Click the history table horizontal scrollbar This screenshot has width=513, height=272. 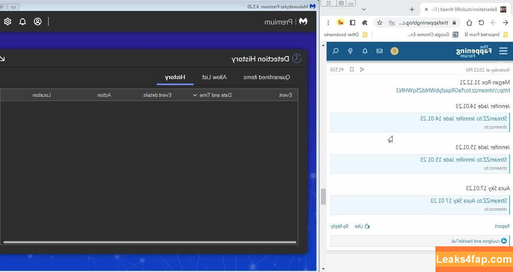(x=150, y=242)
